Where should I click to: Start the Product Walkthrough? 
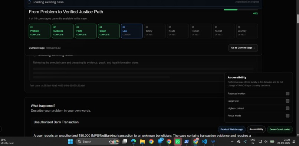pyautogui.click(x=232, y=129)
